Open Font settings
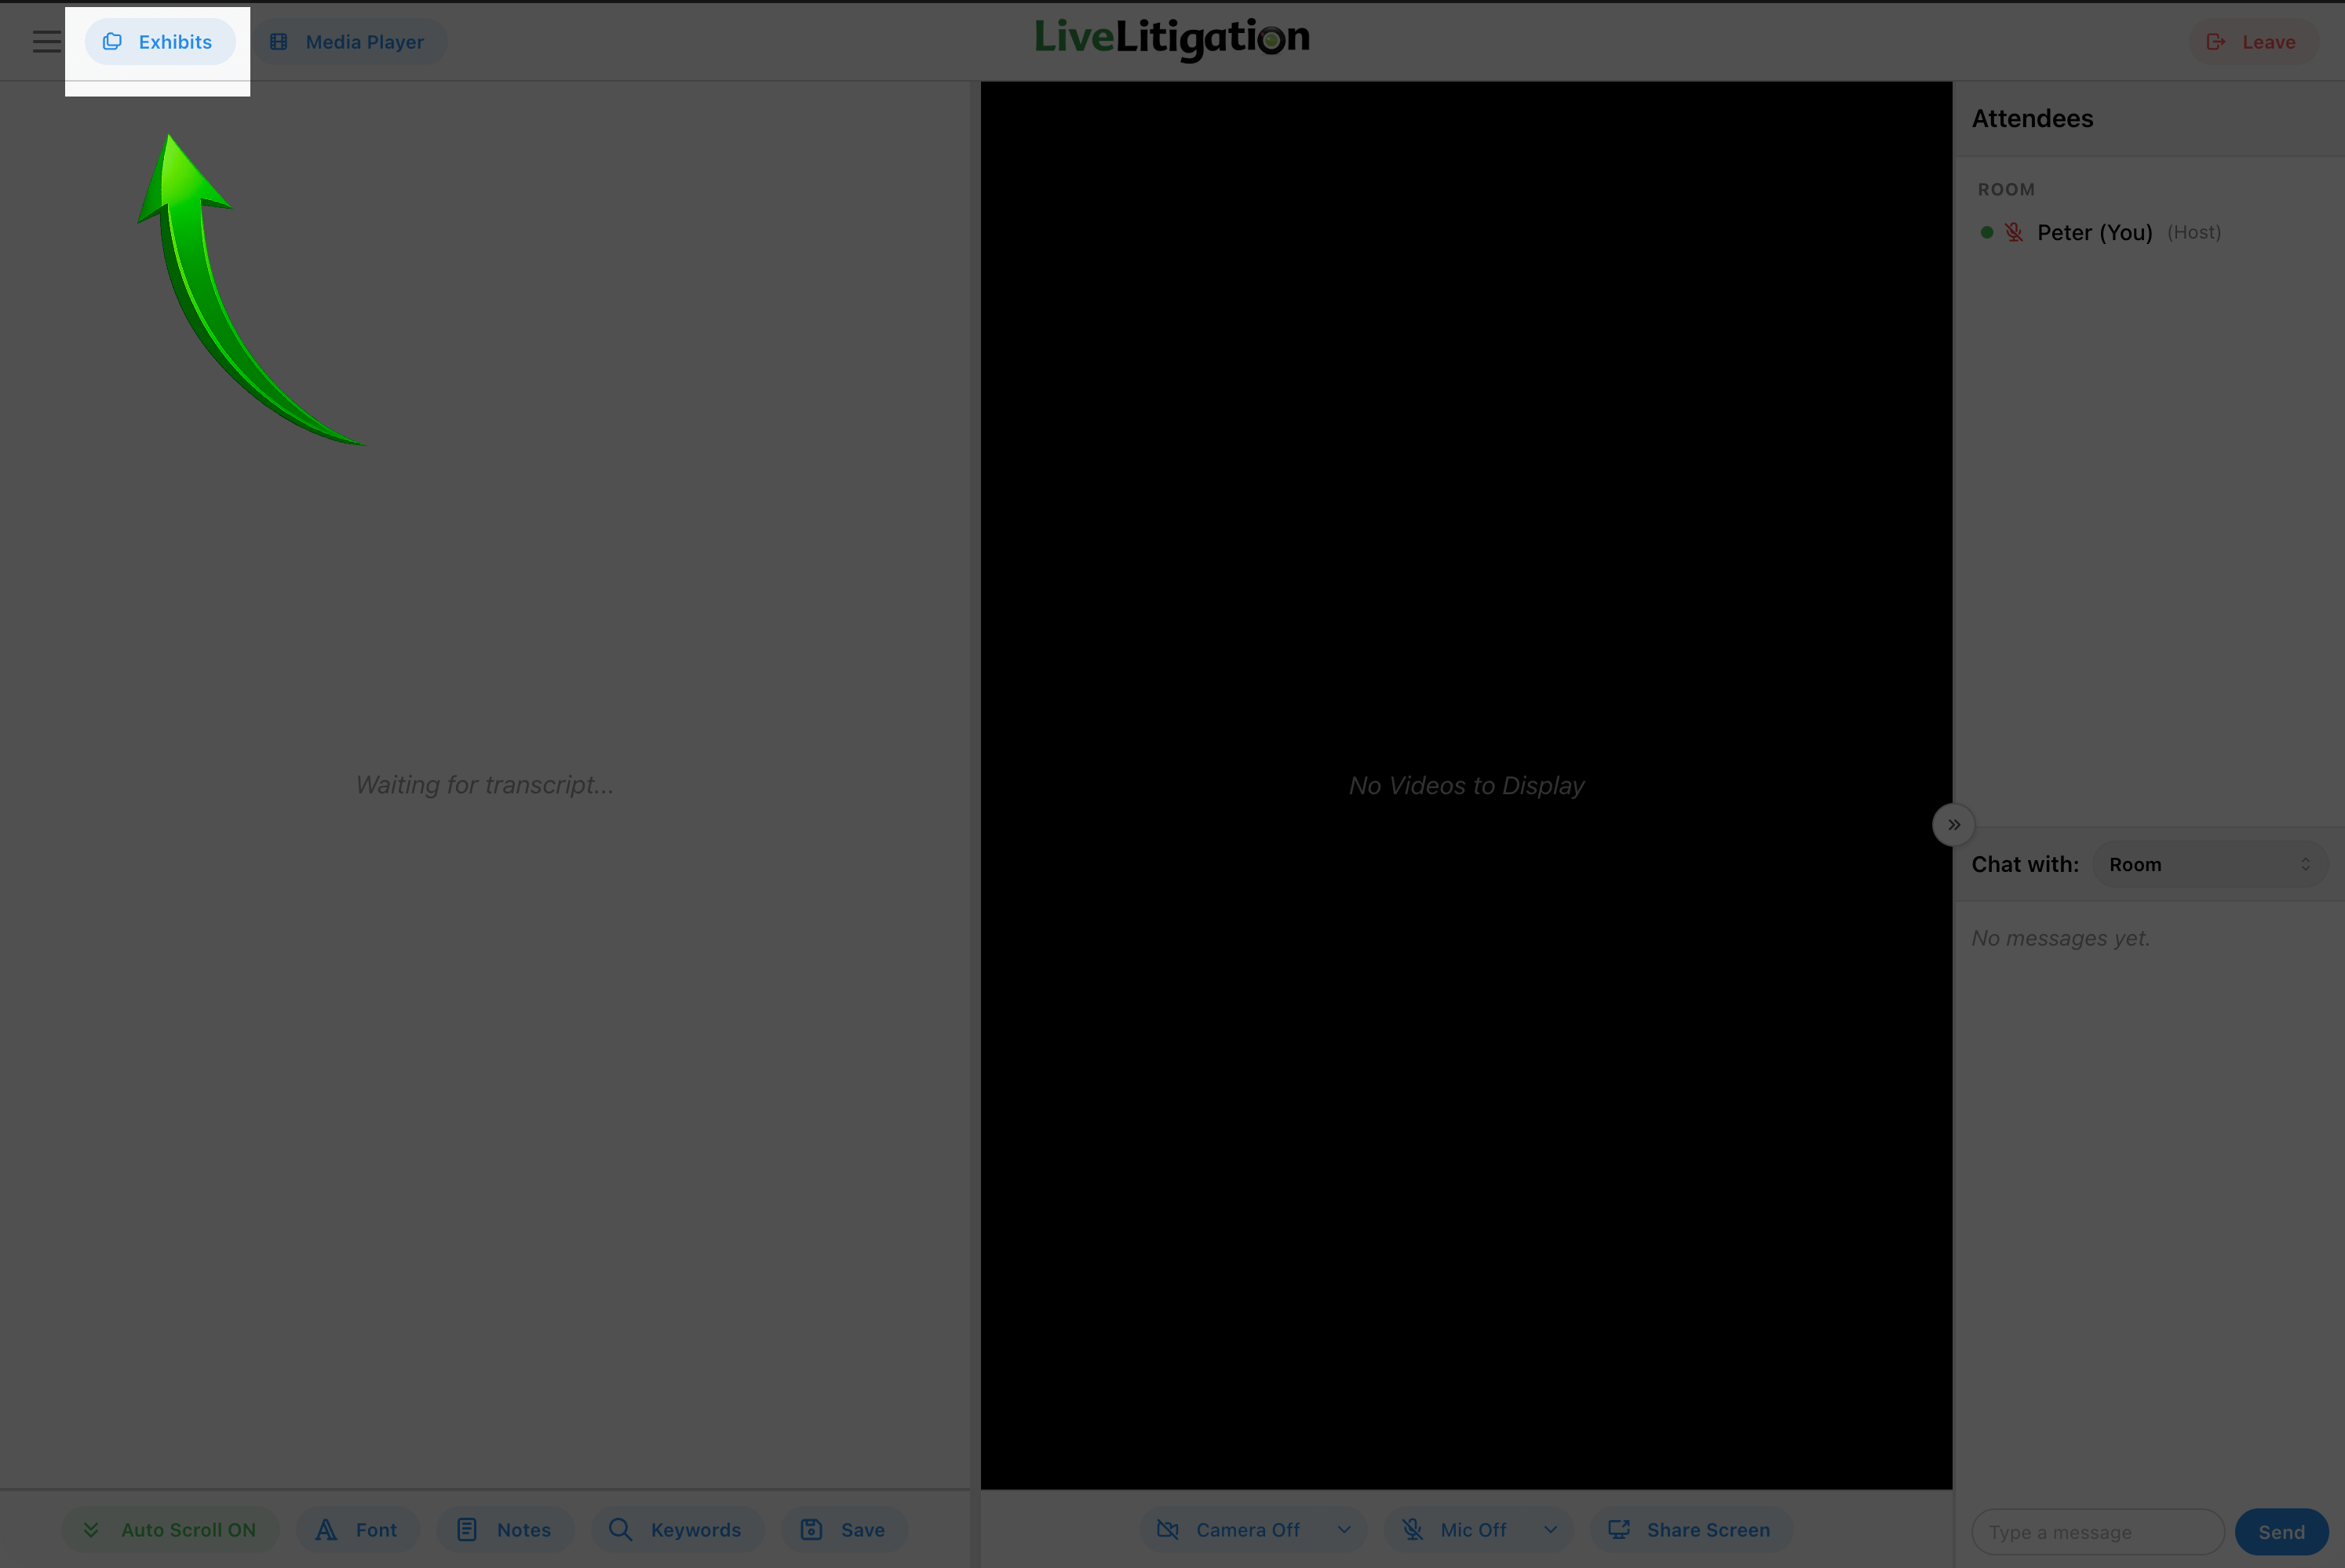Screen dimensions: 2345x1568 (357, 1530)
